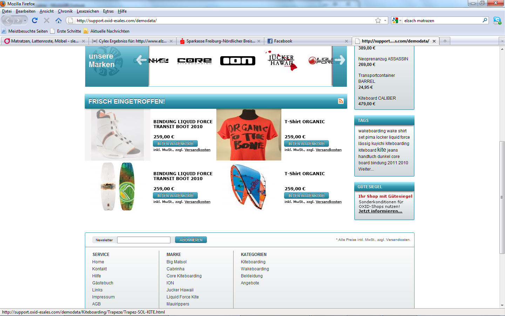
Task: Expand the URL bar history dropdown
Action: (x=385, y=20)
